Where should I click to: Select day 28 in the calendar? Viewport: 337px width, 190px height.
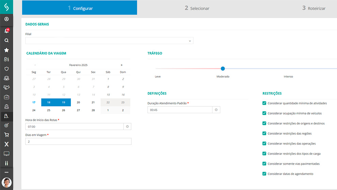tap(93, 110)
